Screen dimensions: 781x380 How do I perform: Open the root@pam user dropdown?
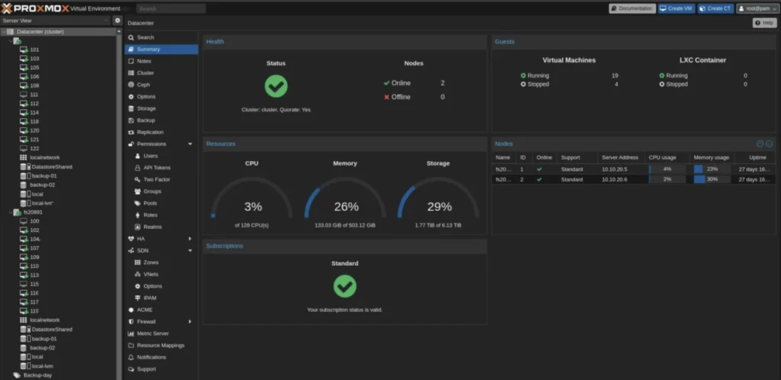pos(758,8)
